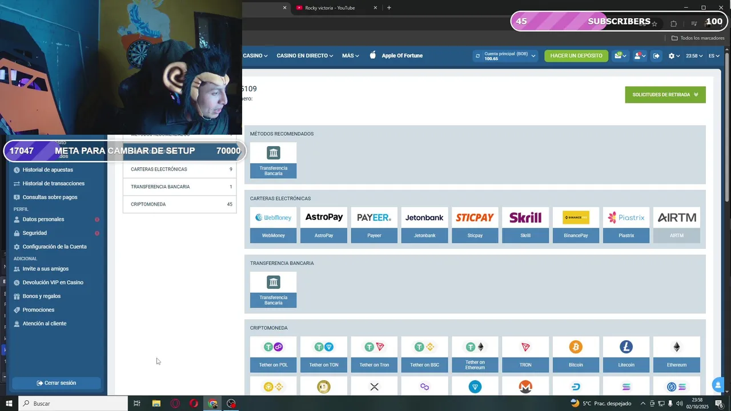The width and height of the screenshot is (731, 411).
Task: Select Transferencia Bancaria under Métodos Recomendados
Action: tap(273, 160)
